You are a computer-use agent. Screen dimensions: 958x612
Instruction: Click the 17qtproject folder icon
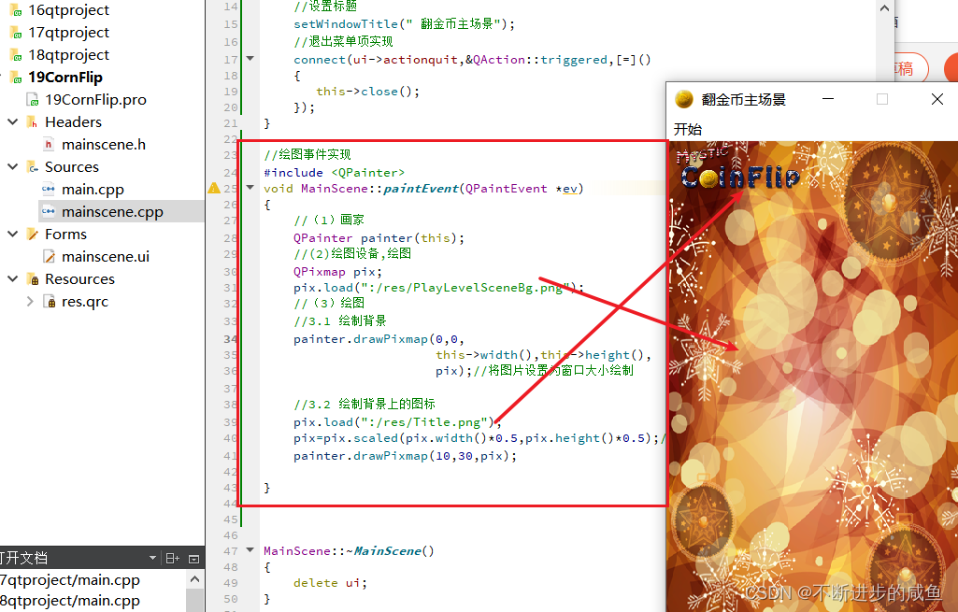point(16,33)
